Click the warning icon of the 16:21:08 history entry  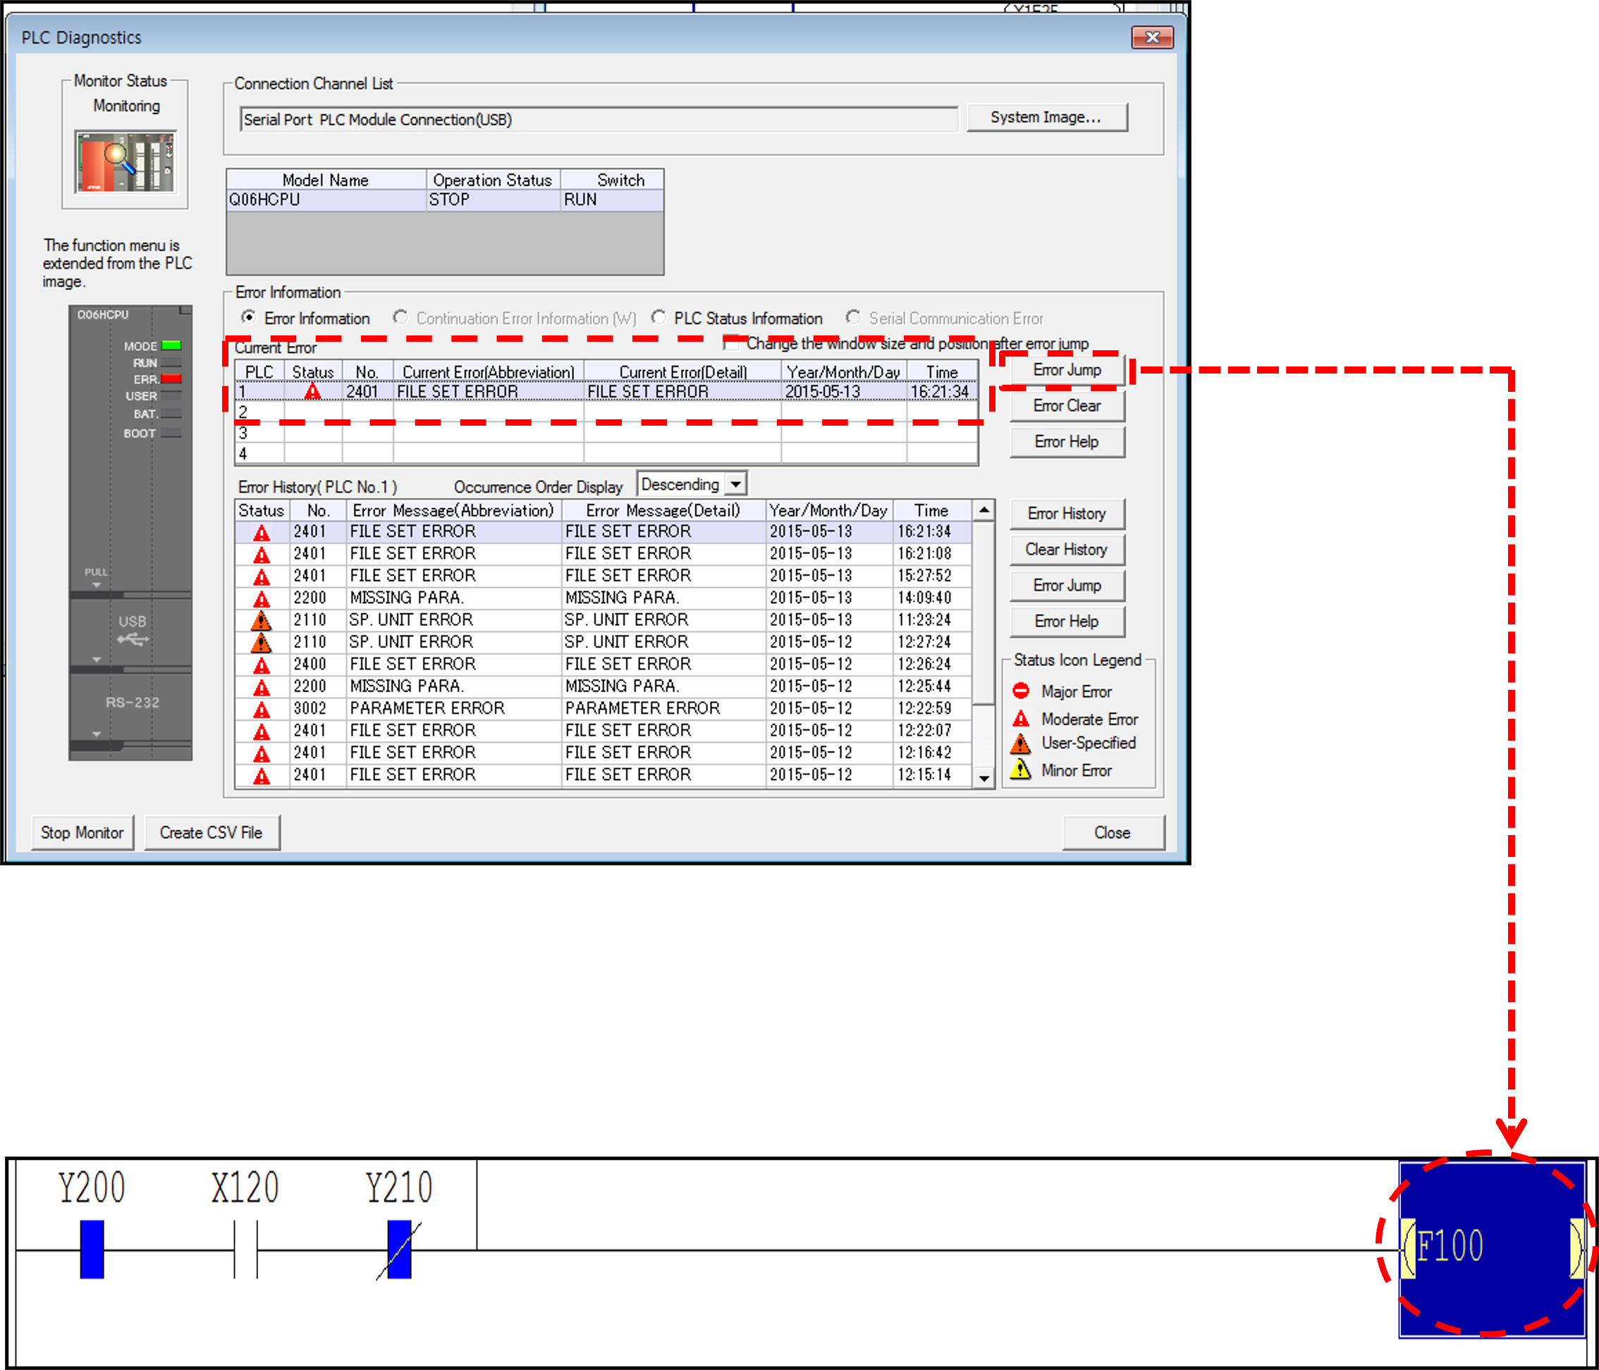(x=262, y=555)
